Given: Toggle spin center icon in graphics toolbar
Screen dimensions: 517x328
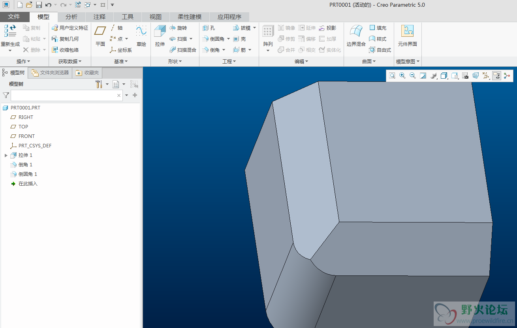Looking at the screenshot, I should 507,75.
